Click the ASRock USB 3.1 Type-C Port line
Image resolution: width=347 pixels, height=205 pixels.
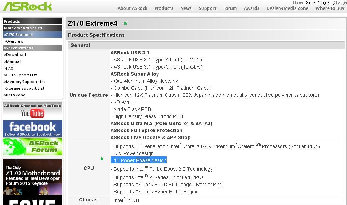(x=156, y=67)
